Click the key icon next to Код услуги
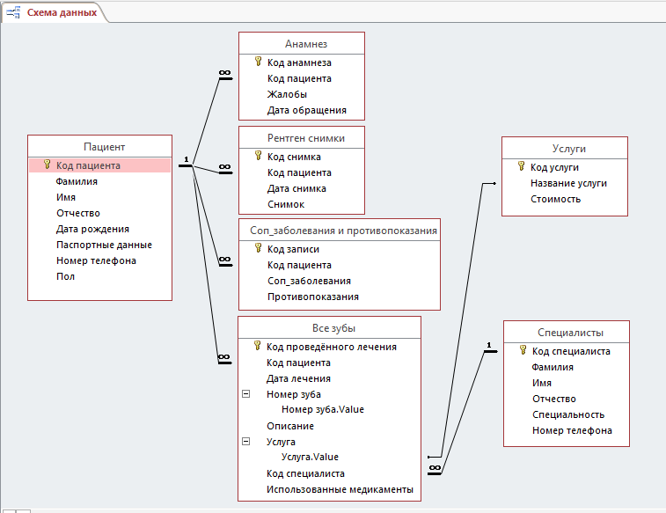Image resolution: width=666 pixels, height=513 pixels. (521, 166)
